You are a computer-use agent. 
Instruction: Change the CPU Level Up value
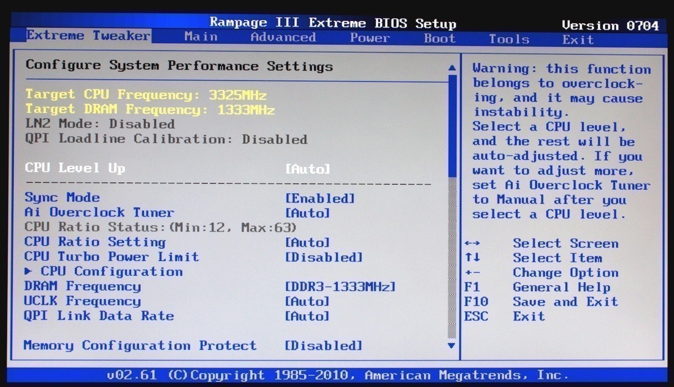[x=308, y=169]
